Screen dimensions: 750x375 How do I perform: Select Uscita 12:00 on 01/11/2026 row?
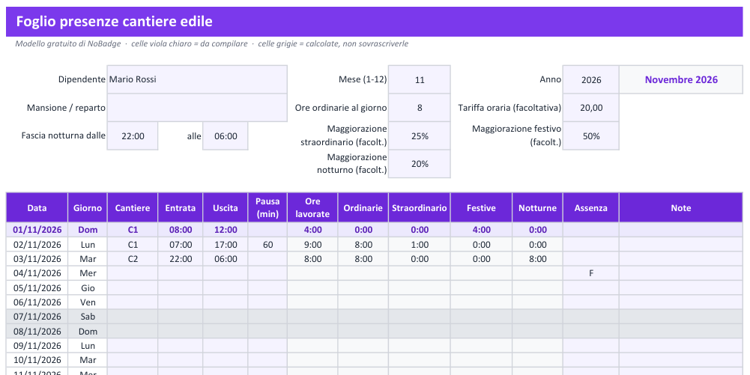226,230
